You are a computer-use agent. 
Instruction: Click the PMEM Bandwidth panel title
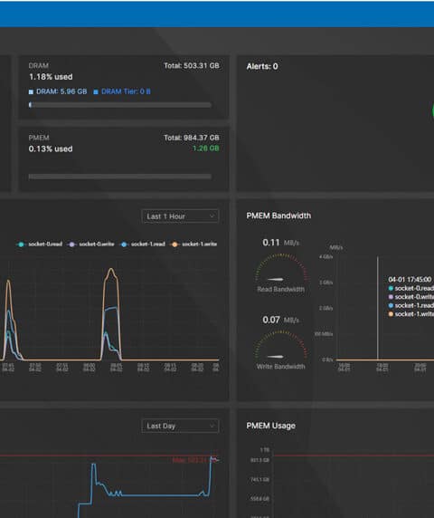click(x=278, y=216)
